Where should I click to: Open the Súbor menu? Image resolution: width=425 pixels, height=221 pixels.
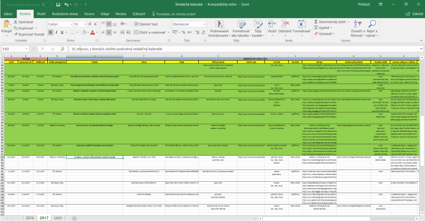(8, 14)
